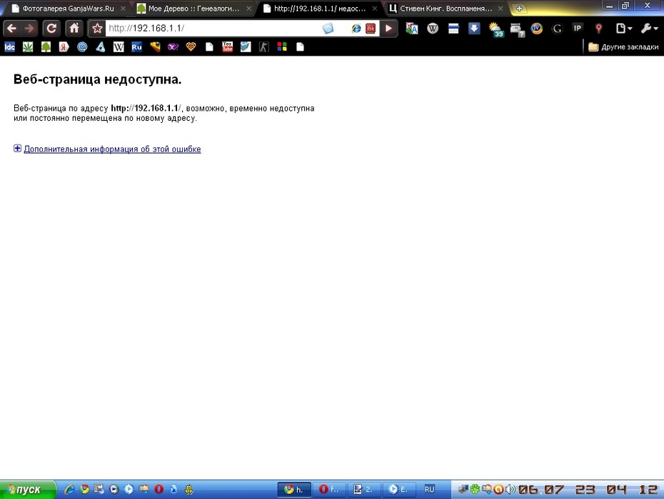Open the ldc bookmark
The image size is (664, 499).
[x=9, y=47]
